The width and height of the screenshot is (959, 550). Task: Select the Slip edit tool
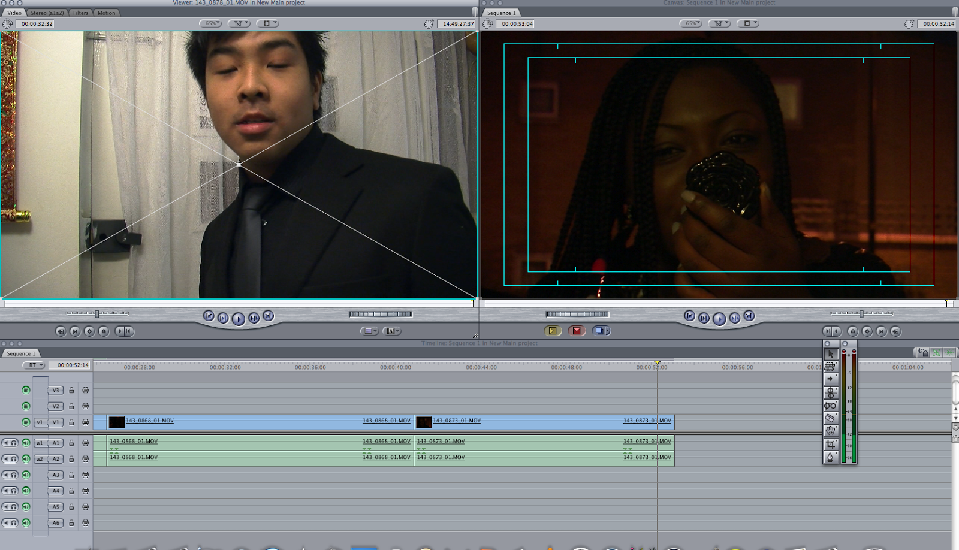831,405
